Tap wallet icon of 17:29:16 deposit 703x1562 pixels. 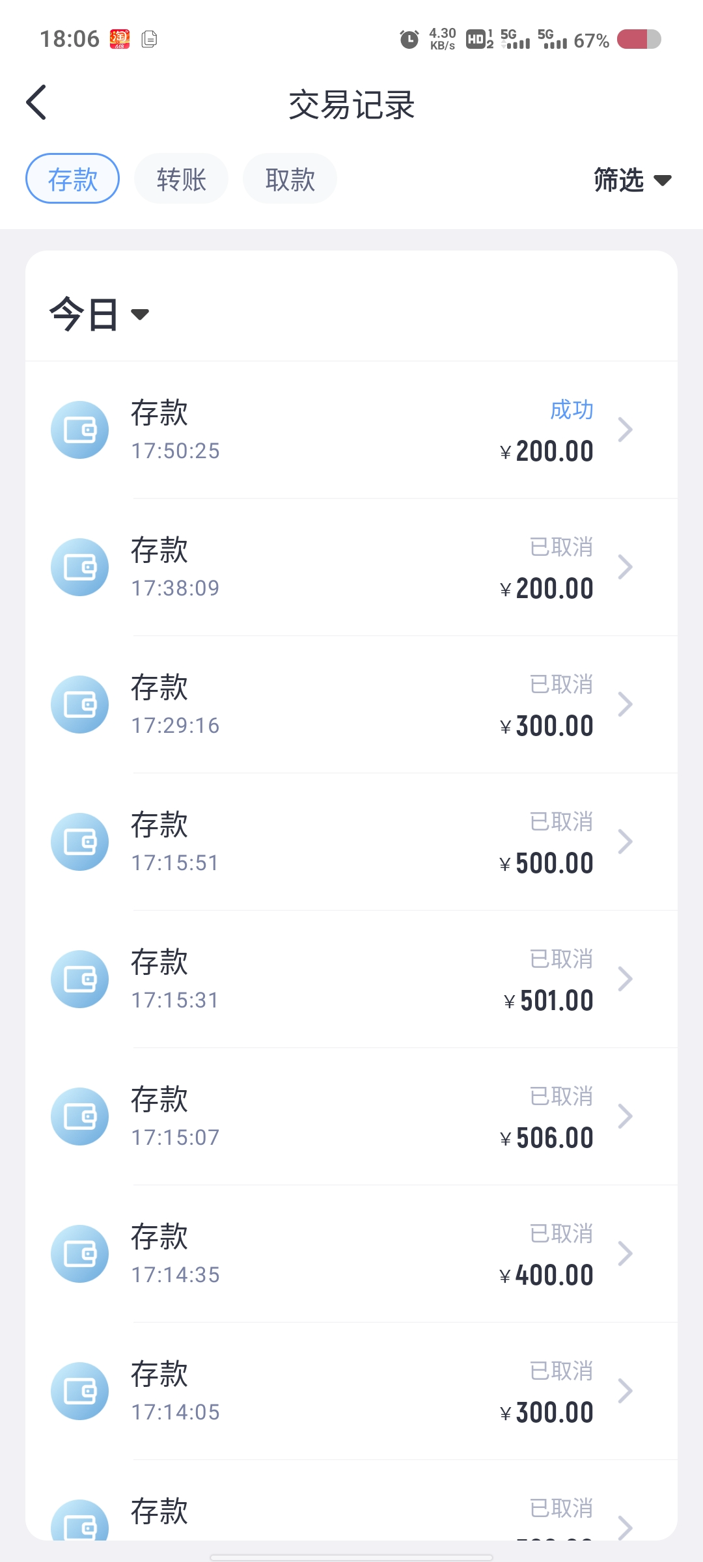pyautogui.click(x=80, y=705)
